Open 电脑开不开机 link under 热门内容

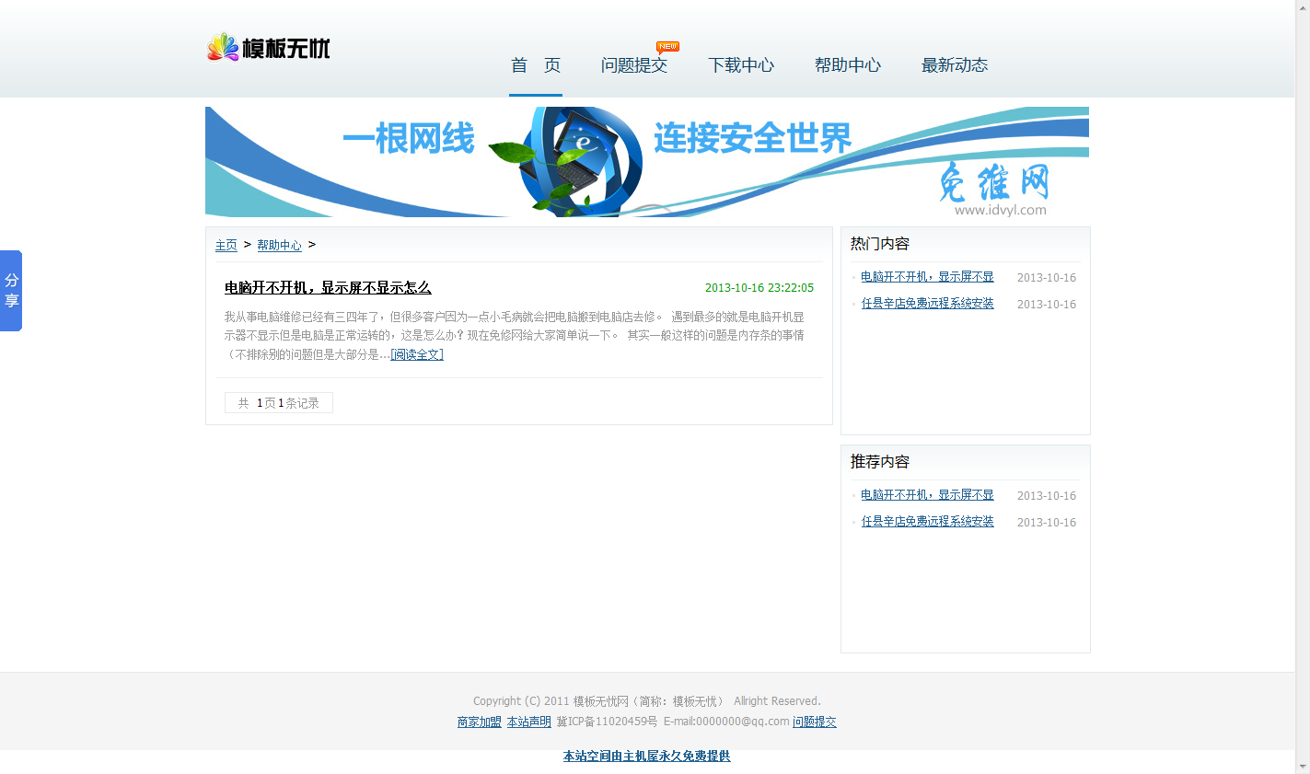pos(927,277)
